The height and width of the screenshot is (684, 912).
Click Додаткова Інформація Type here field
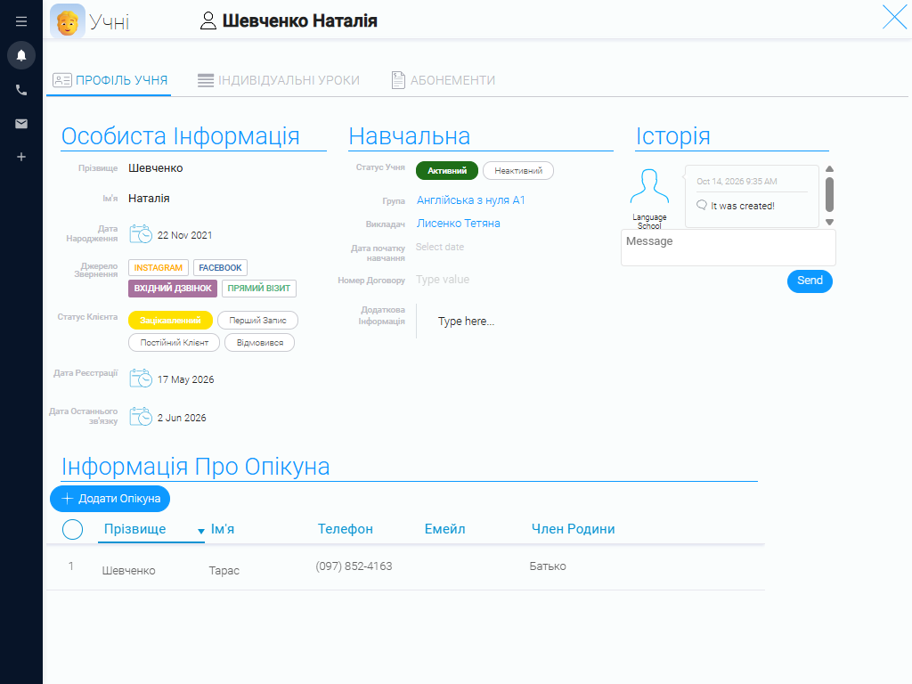pyautogui.click(x=466, y=321)
